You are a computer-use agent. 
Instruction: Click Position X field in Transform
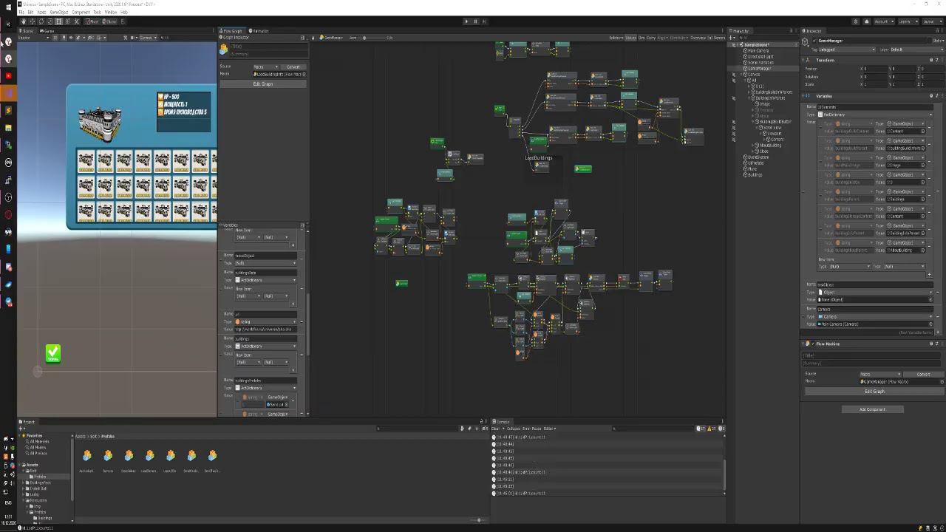pos(875,69)
